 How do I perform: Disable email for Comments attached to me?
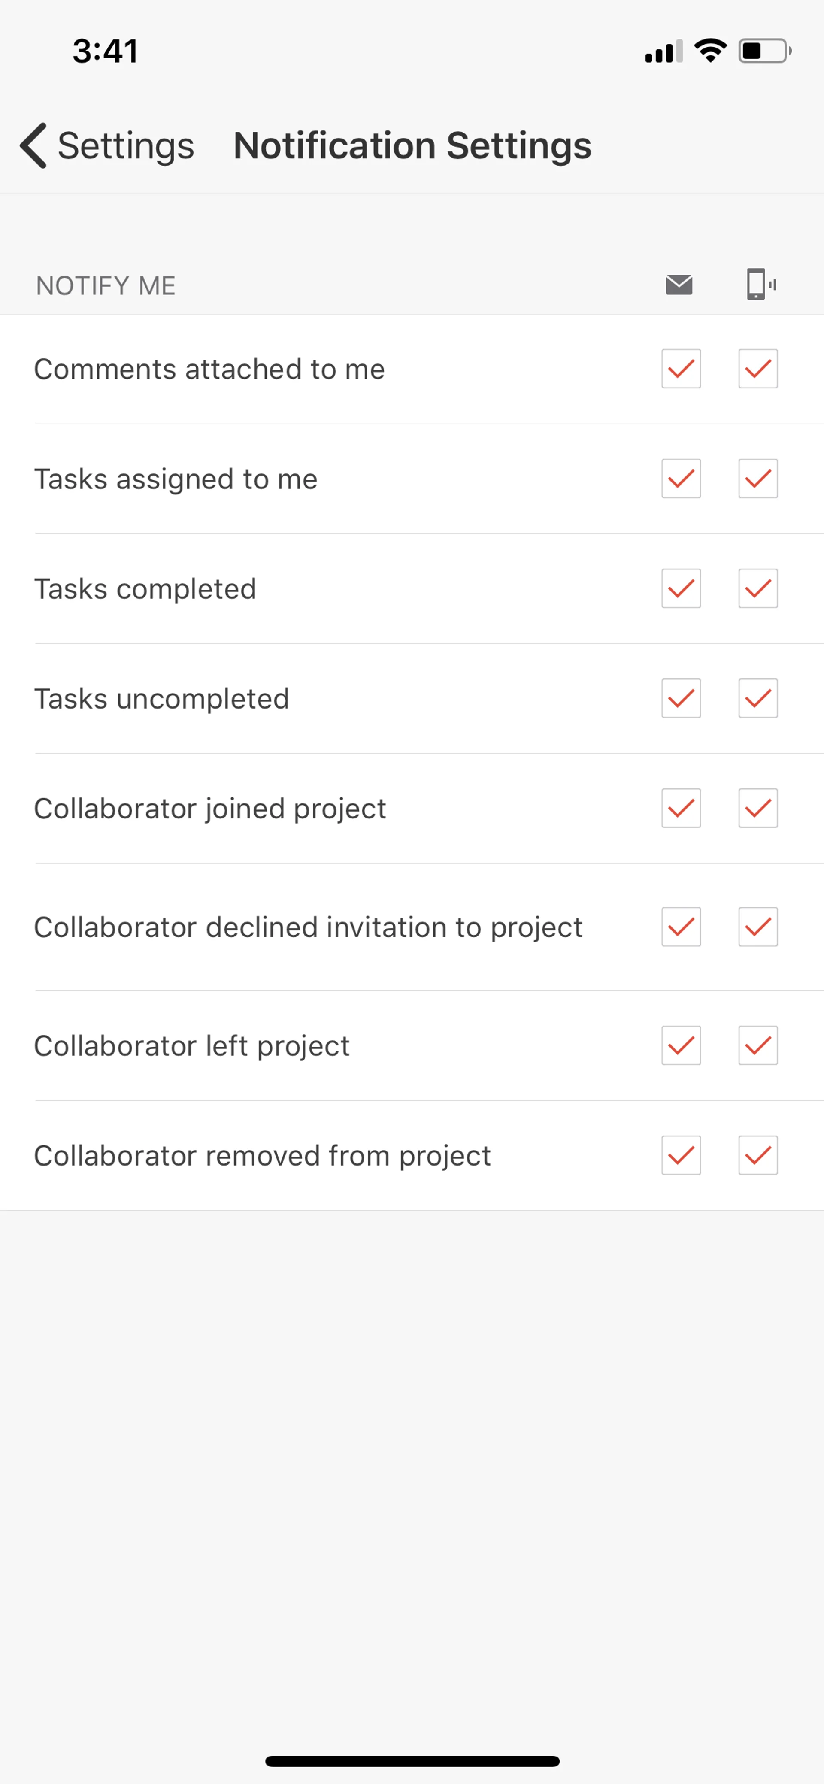(x=681, y=369)
